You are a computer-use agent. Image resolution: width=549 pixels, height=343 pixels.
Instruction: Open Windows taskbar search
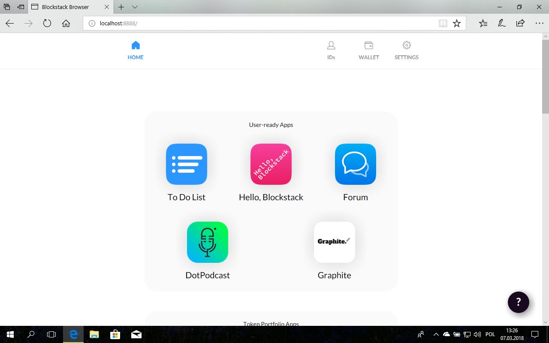[31, 334]
